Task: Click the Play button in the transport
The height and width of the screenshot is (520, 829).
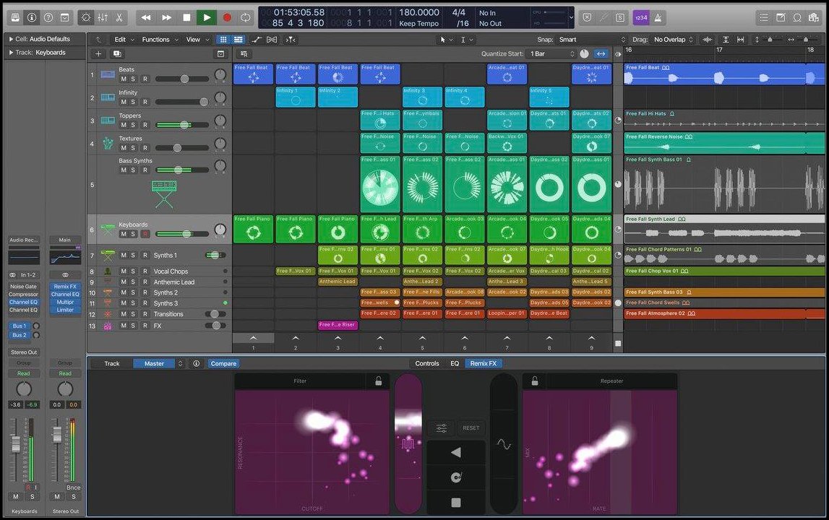Action: pos(207,17)
